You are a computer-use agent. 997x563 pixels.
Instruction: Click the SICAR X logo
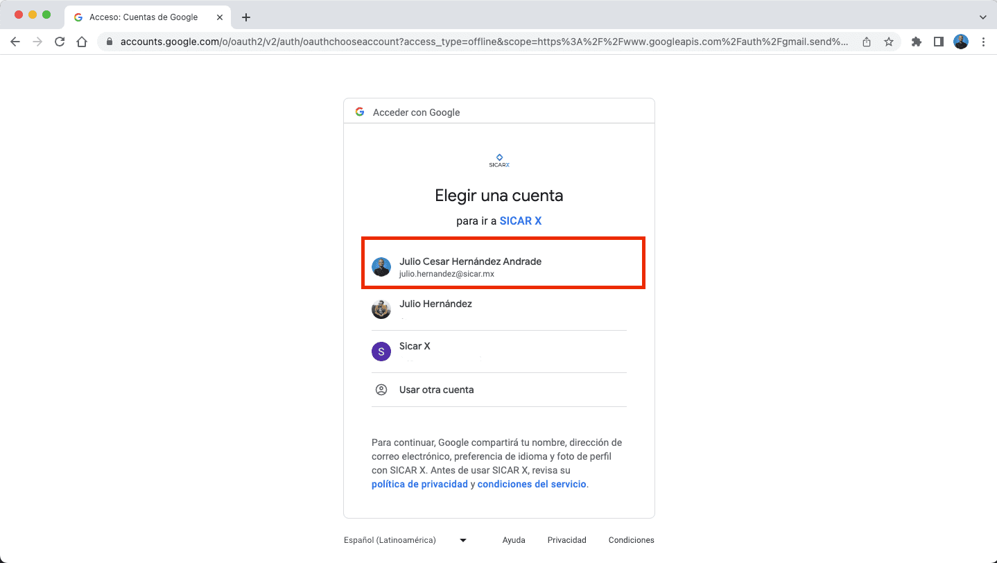coord(499,161)
